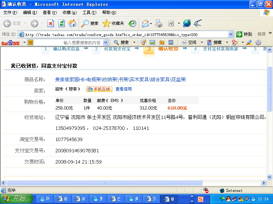
Task: Click the vertical scrollbar down arrow
Action: (269, 177)
